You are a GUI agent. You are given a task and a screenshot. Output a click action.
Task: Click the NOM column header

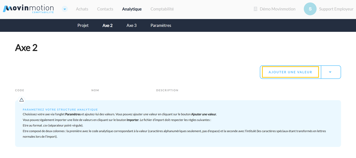tap(95, 90)
